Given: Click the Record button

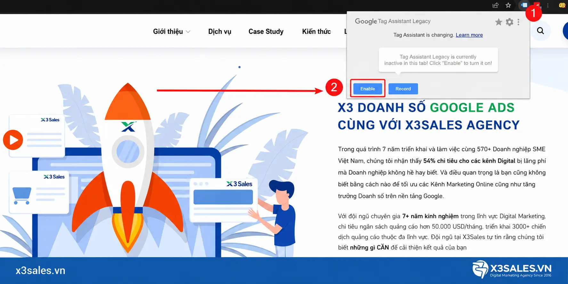Looking at the screenshot, I should tap(403, 89).
